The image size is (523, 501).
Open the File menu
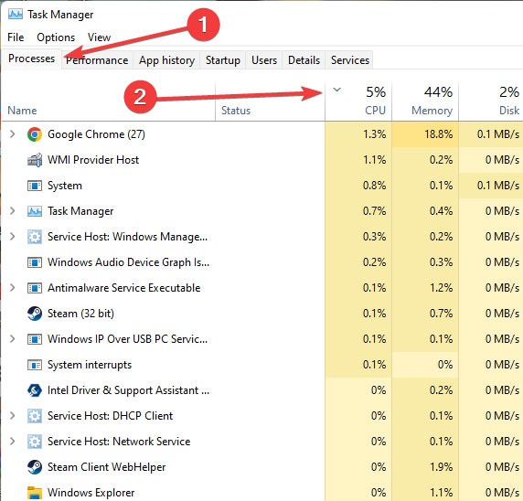coord(16,37)
